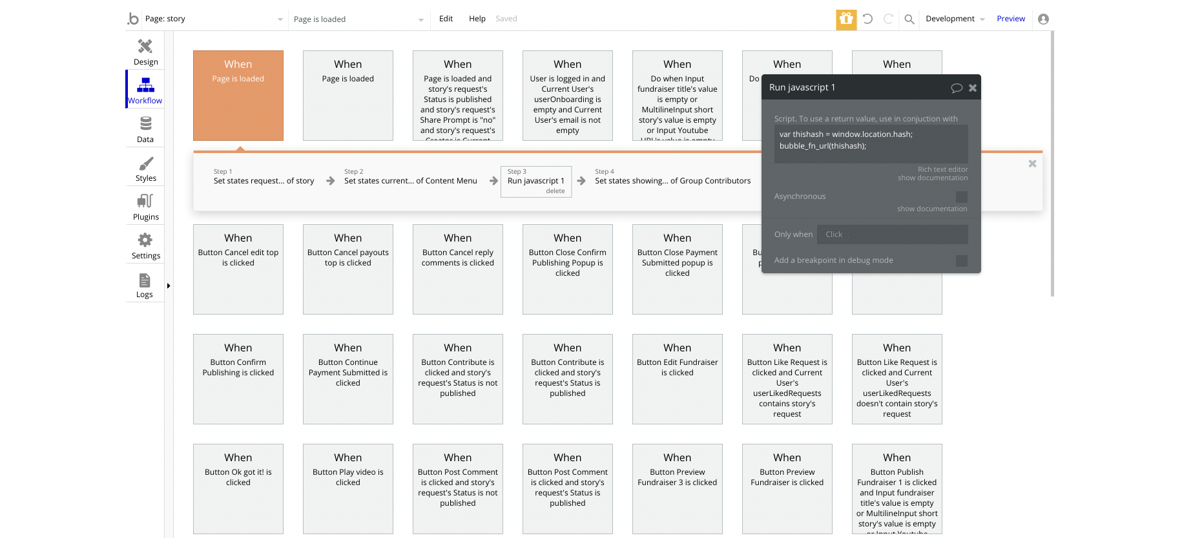The width and height of the screenshot is (1182, 540).
Task: Open the Data tab icon
Action: pyautogui.click(x=145, y=129)
